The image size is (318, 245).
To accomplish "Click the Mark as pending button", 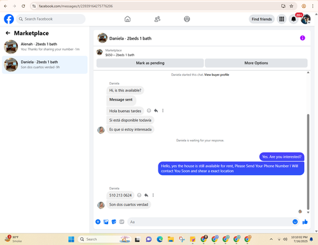I will tap(150, 63).
